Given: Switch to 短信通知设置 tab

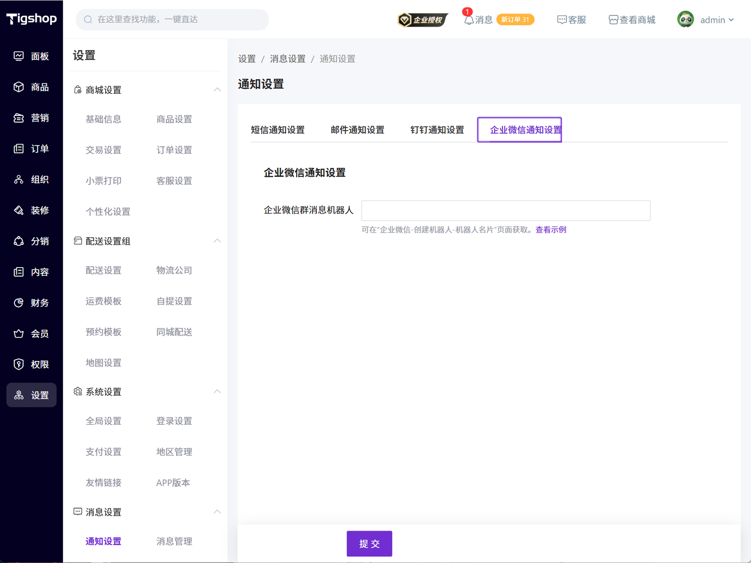Looking at the screenshot, I should point(277,130).
